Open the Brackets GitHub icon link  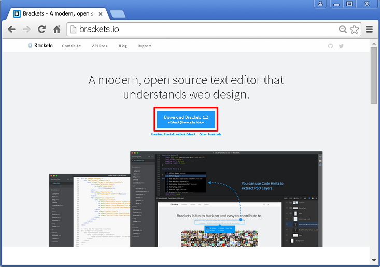pyautogui.click(x=330, y=46)
